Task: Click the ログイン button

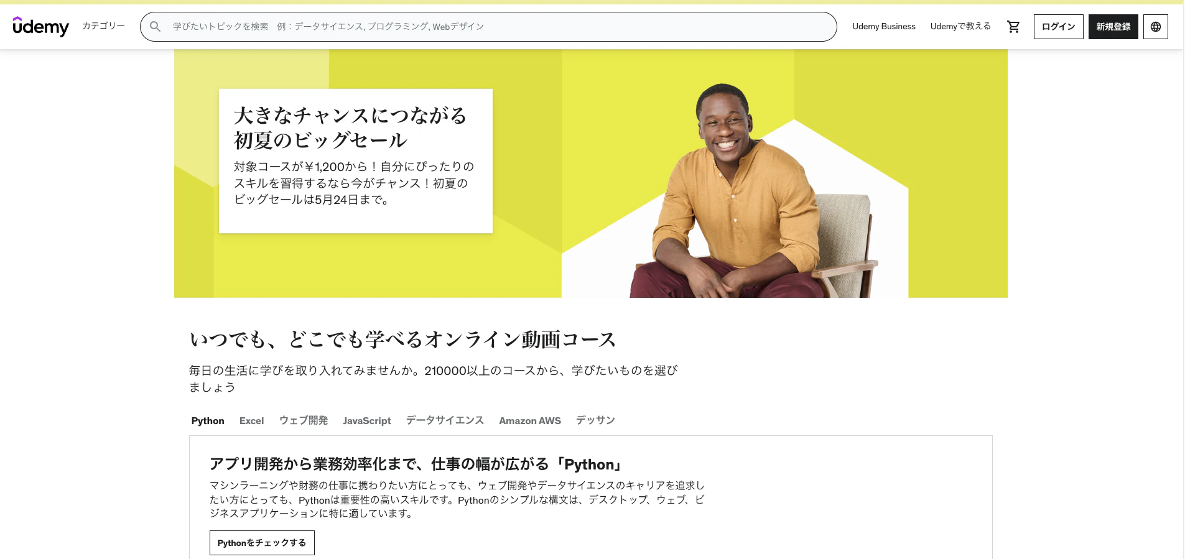Action: (1058, 27)
